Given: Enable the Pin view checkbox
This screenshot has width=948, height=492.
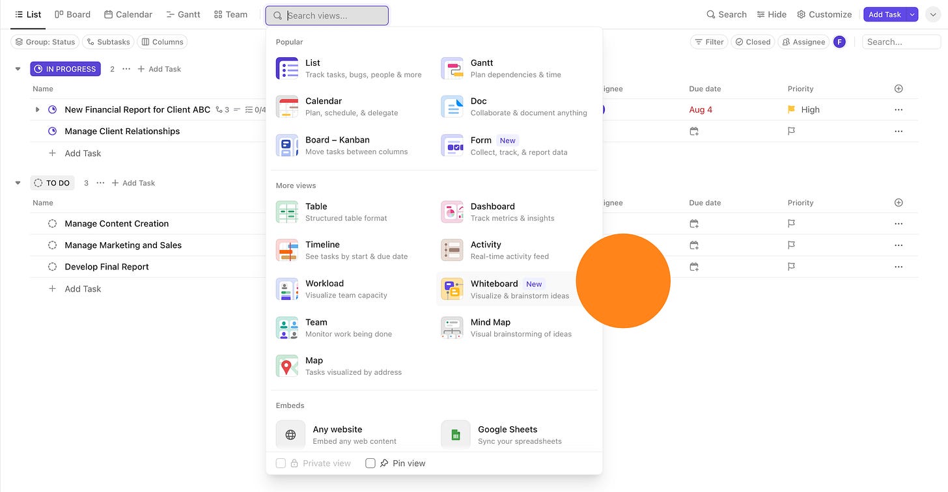Looking at the screenshot, I should pyautogui.click(x=370, y=463).
